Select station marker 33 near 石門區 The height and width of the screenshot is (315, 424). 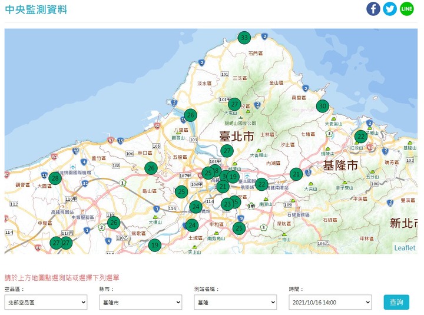[x=244, y=37]
